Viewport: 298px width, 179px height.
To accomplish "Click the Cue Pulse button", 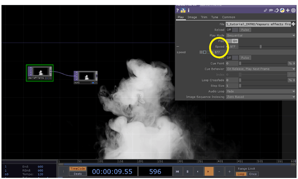I will coord(245,58).
